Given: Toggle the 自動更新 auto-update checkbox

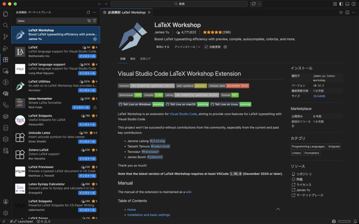Looking at the screenshot, I should coord(206,47).
